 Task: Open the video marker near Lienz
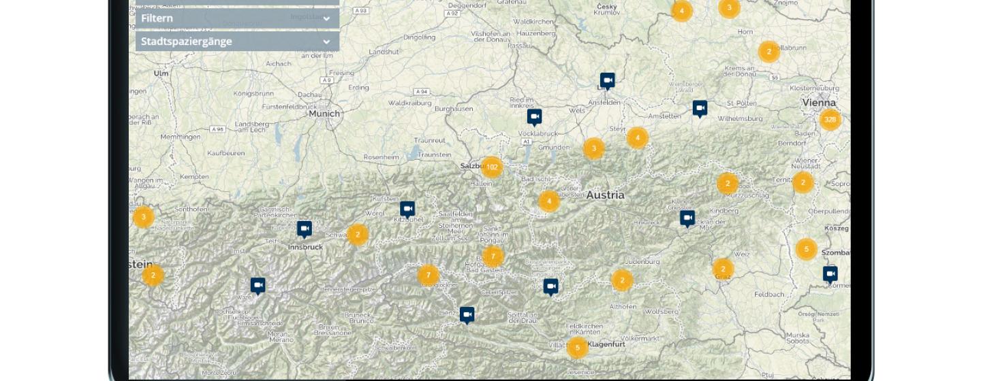tap(467, 315)
